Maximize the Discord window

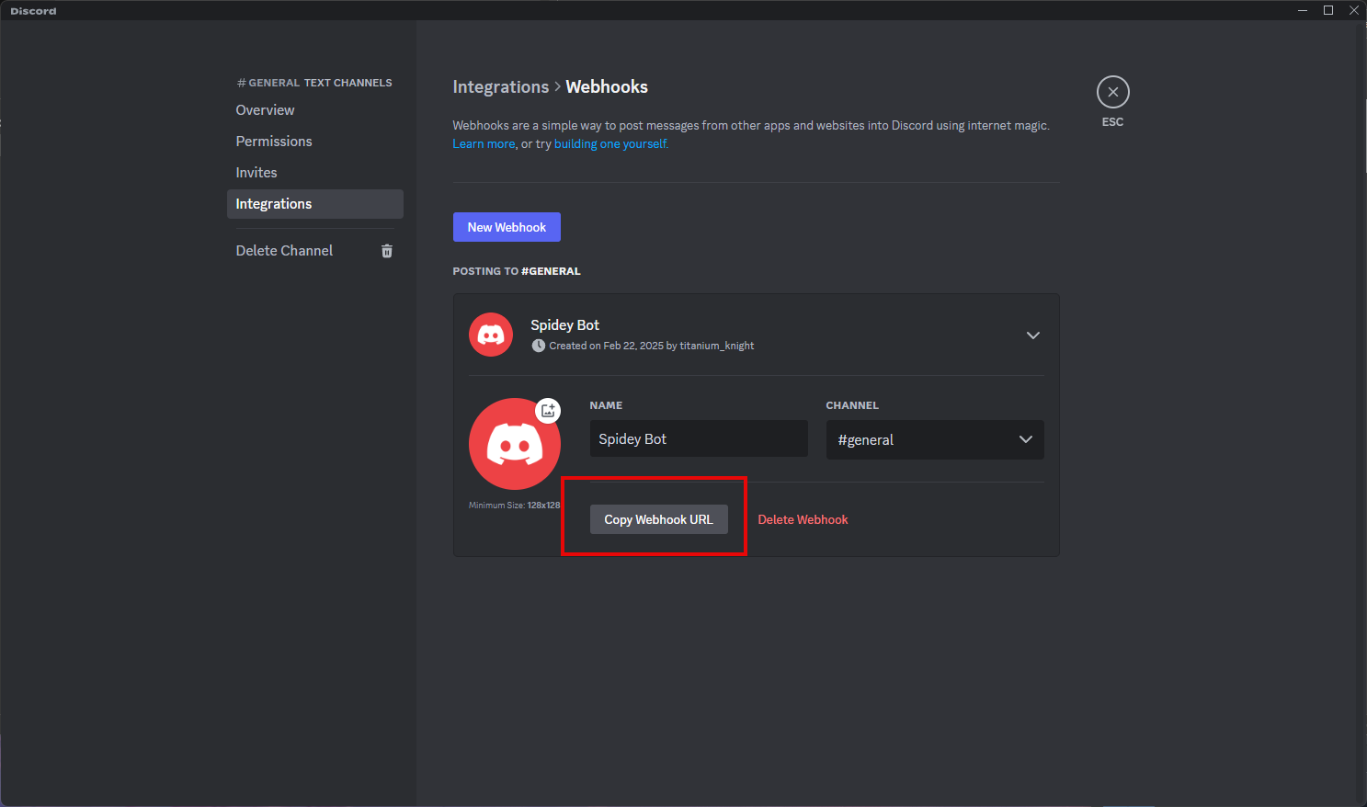click(1328, 10)
